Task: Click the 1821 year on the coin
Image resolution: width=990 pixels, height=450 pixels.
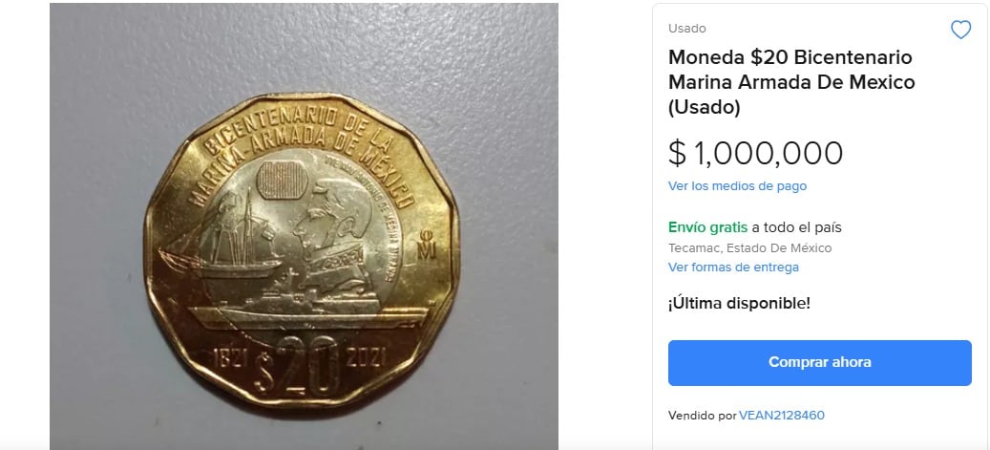Action: coord(229,357)
